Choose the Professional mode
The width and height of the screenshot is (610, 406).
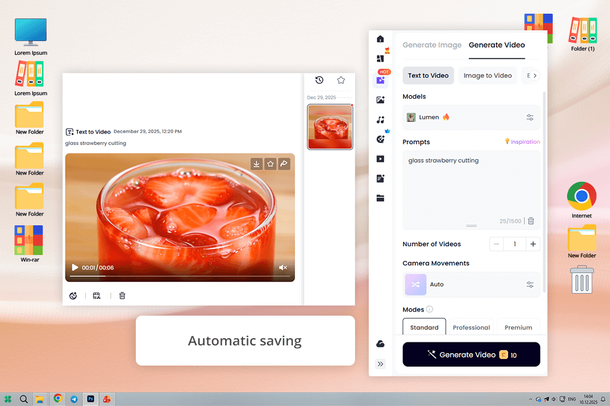472,327
